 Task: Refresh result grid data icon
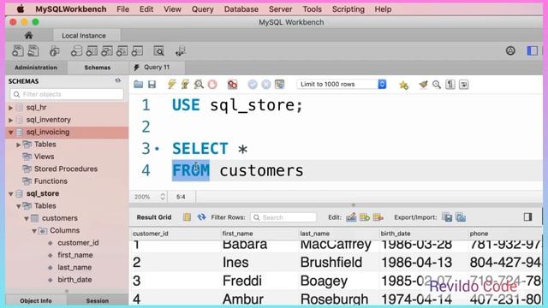pyautogui.click(x=201, y=217)
